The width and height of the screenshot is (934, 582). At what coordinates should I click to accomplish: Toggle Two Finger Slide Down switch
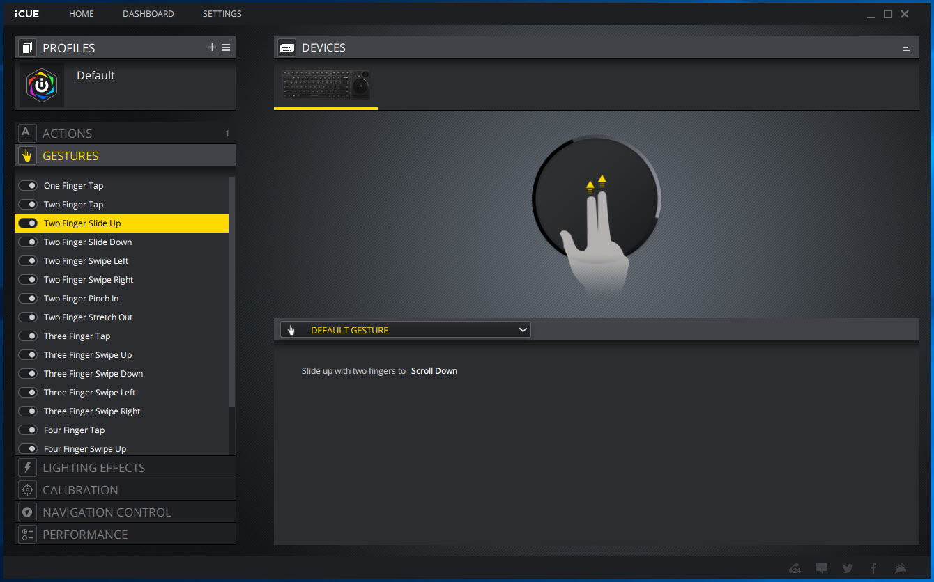point(28,242)
